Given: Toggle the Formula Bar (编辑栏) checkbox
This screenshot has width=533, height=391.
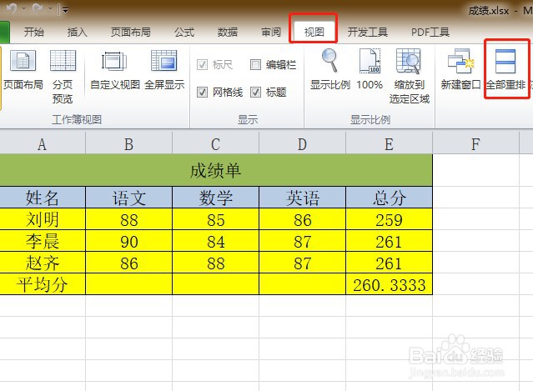Looking at the screenshot, I should [255, 64].
